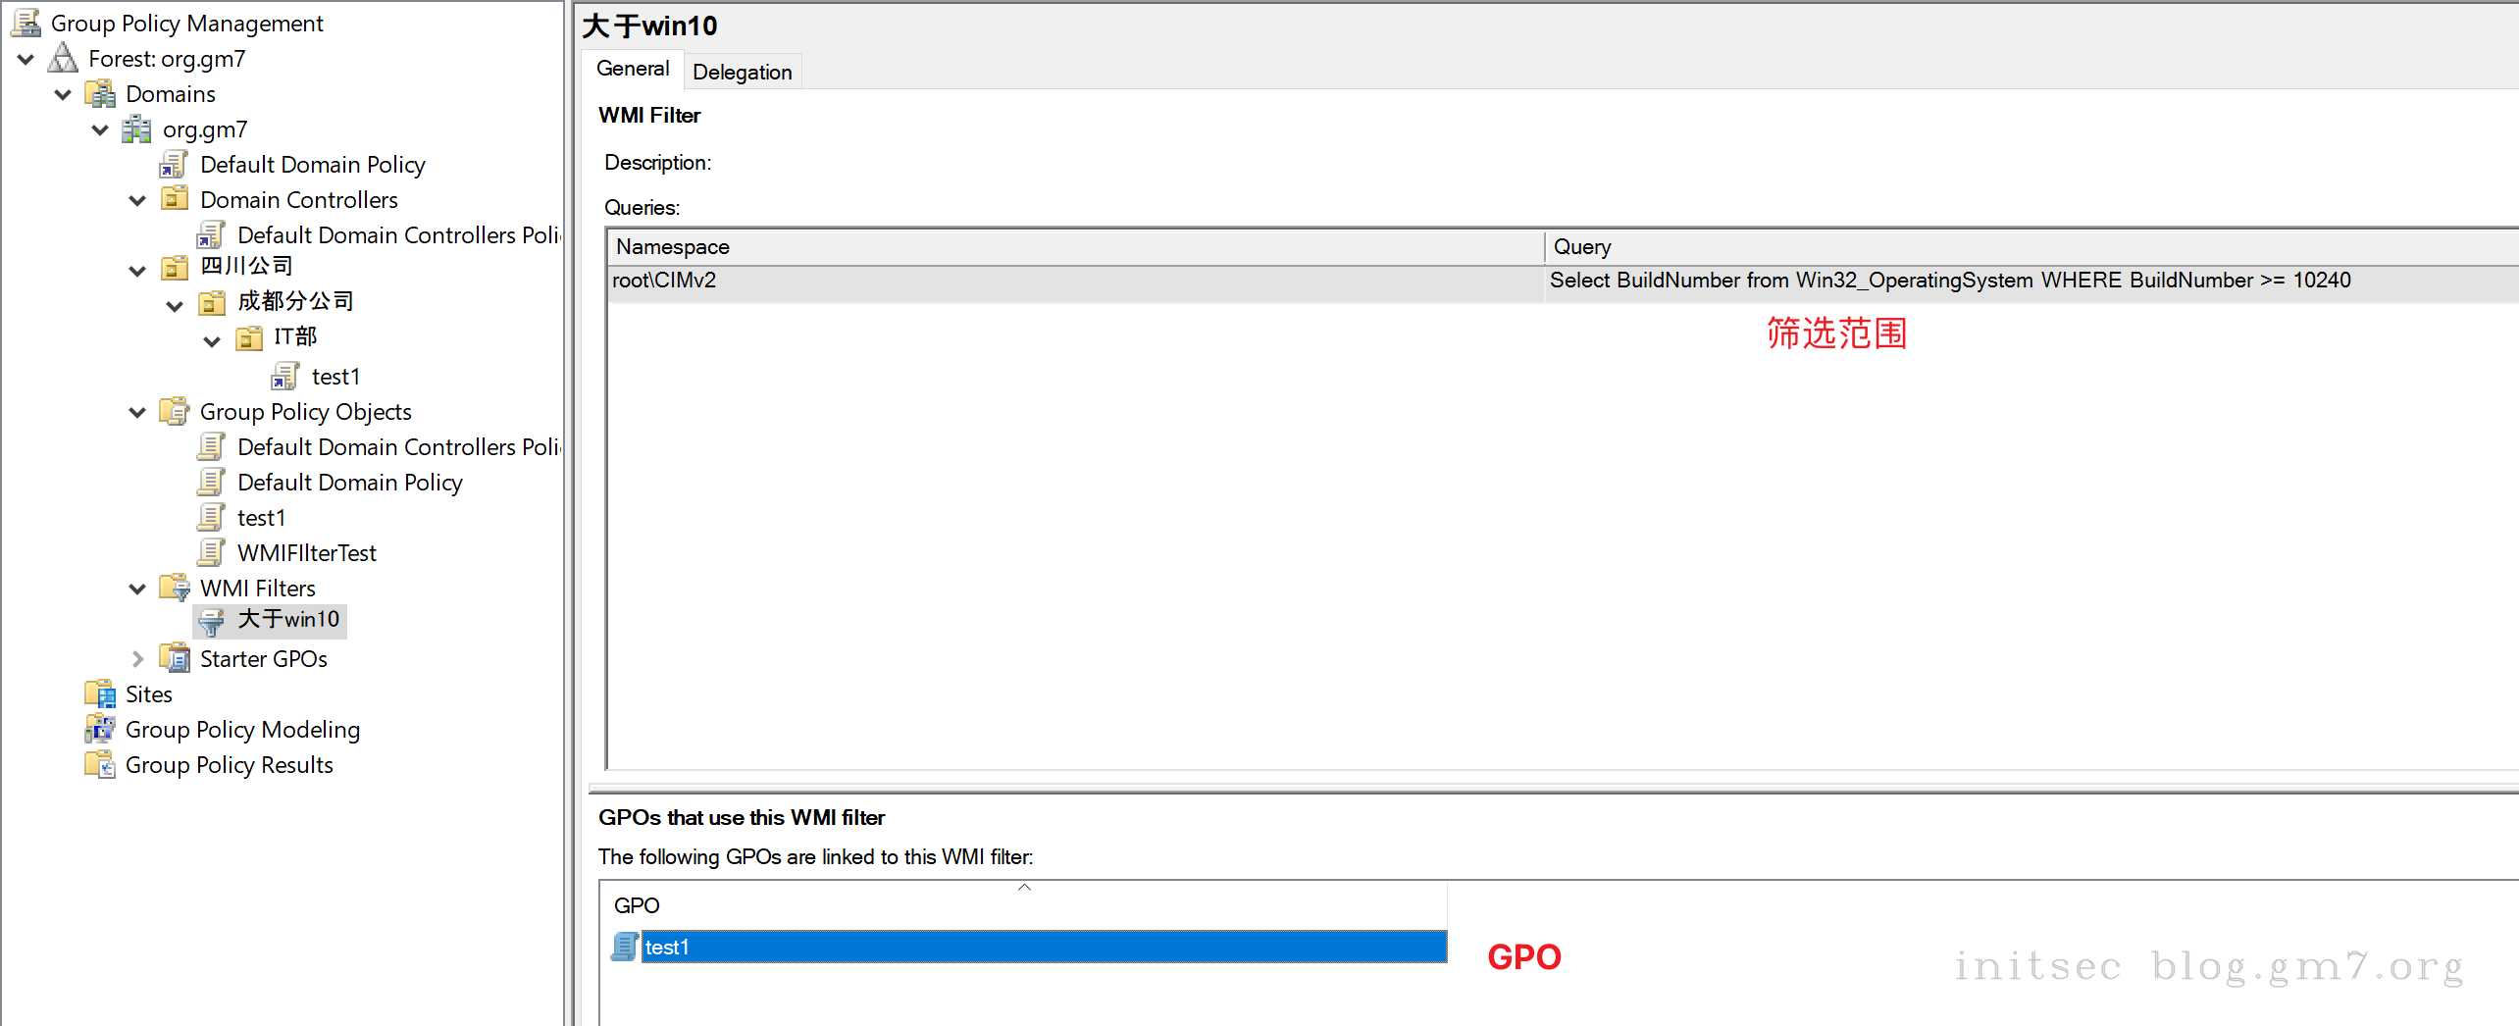Click the linked test1 GPO icon under IT部

point(285,377)
